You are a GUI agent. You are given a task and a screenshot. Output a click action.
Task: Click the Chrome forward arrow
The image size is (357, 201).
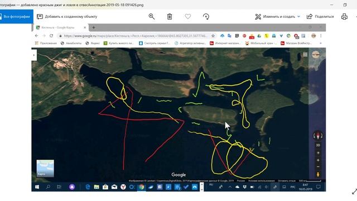click(44, 36)
